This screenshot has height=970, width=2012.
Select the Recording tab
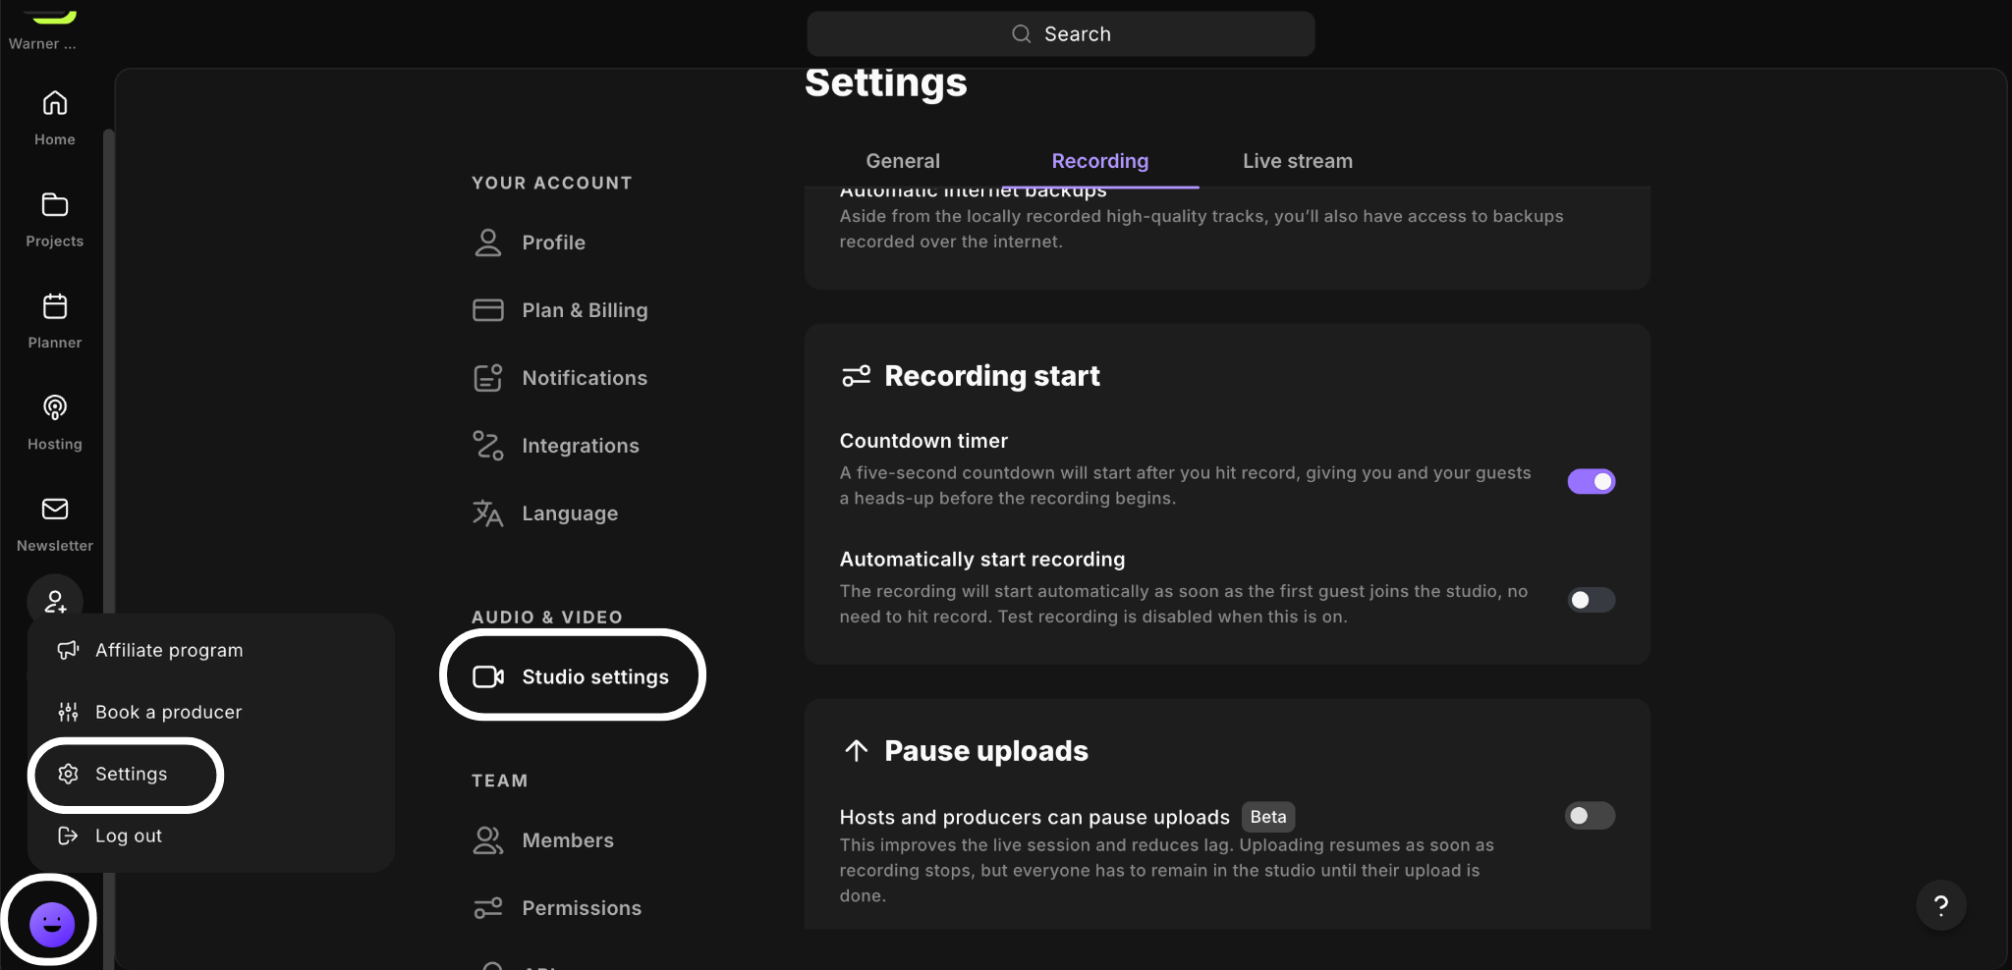pos(1100,161)
